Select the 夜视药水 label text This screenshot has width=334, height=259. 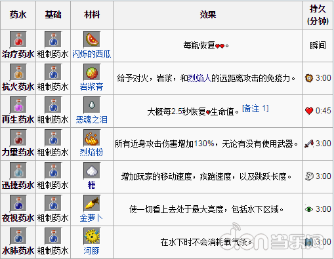pyautogui.click(x=18, y=218)
